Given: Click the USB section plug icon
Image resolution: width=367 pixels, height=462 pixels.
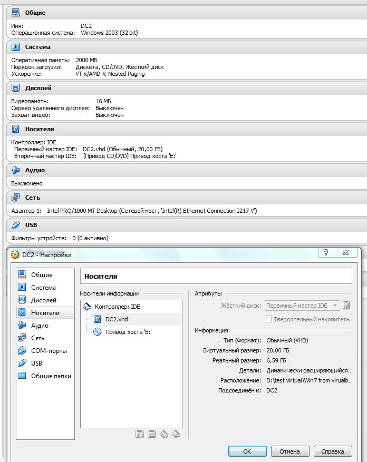Looking at the screenshot, I should [x=15, y=225].
